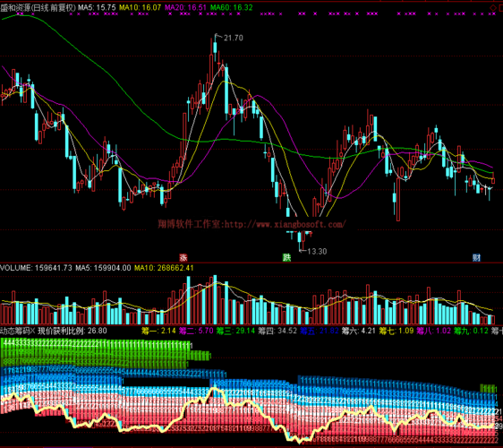Select the MA5: 15.75 indicator label
The image size is (503, 448).
97,7
